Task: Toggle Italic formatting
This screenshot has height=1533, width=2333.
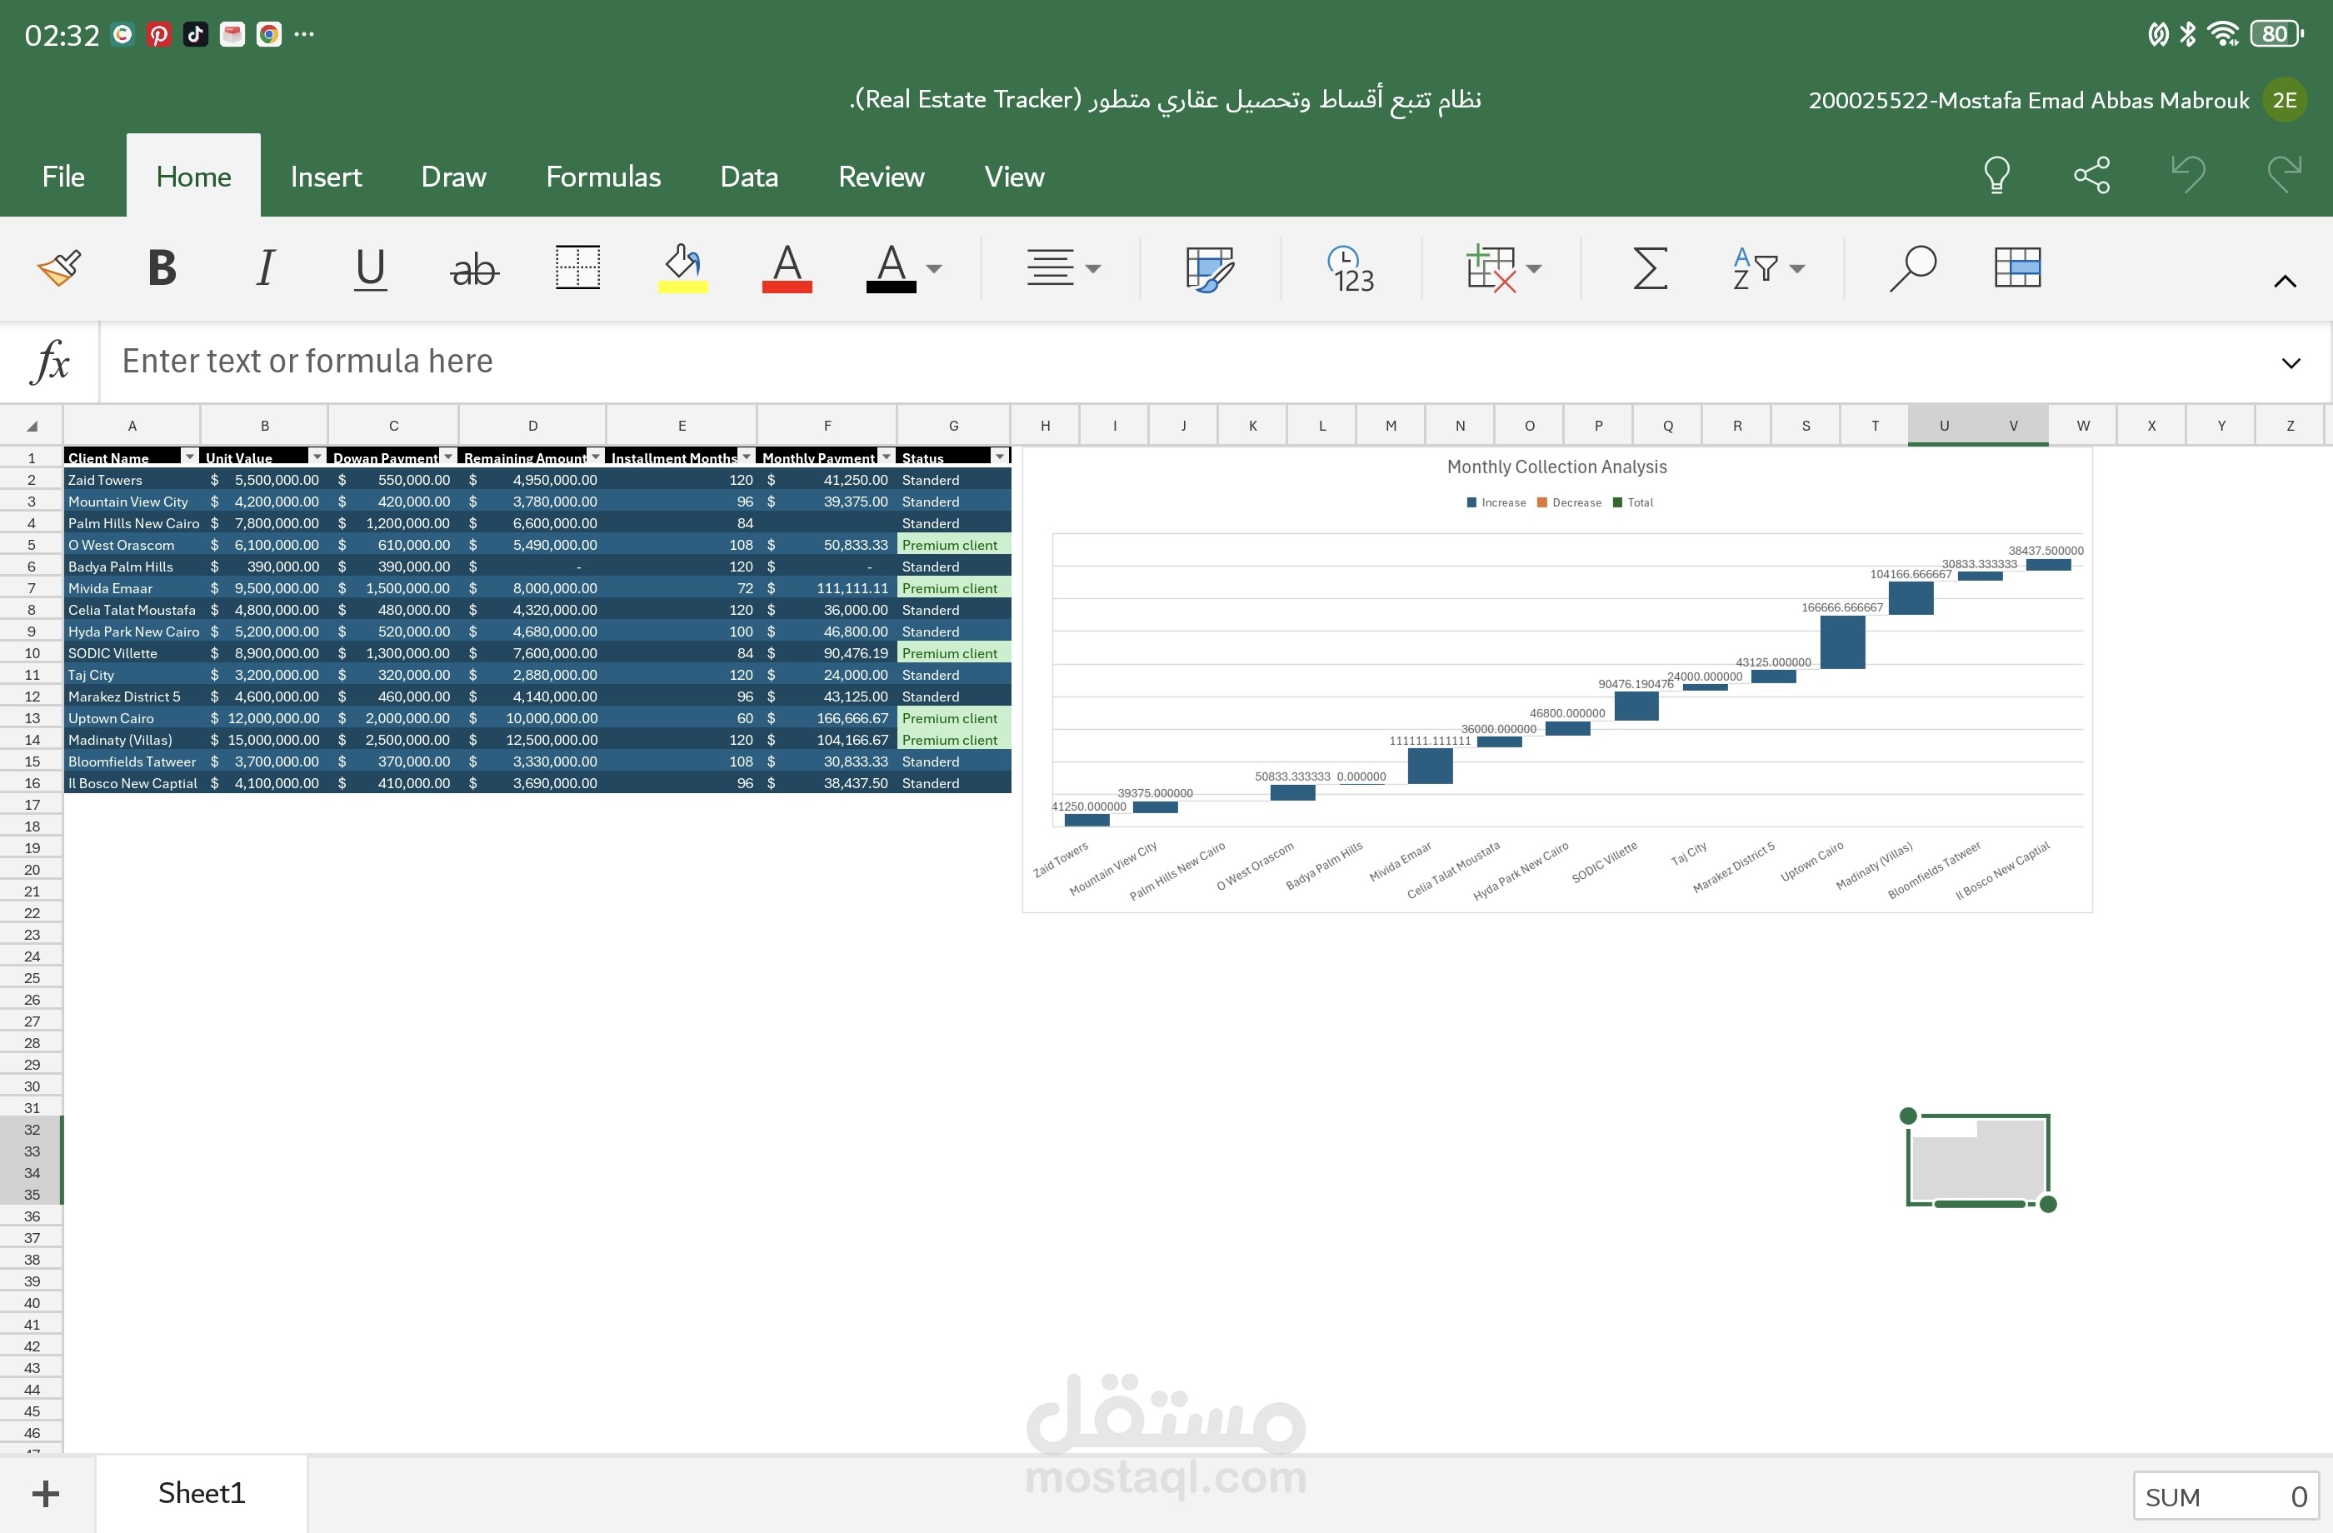Action: (x=266, y=267)
